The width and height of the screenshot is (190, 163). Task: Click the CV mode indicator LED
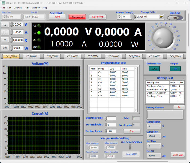pos(39,26)
